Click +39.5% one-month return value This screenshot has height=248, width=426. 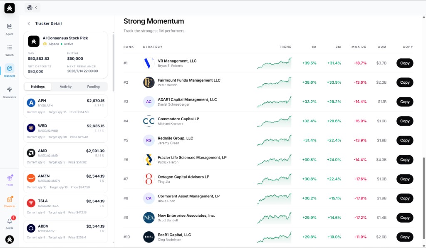point(309,63)
